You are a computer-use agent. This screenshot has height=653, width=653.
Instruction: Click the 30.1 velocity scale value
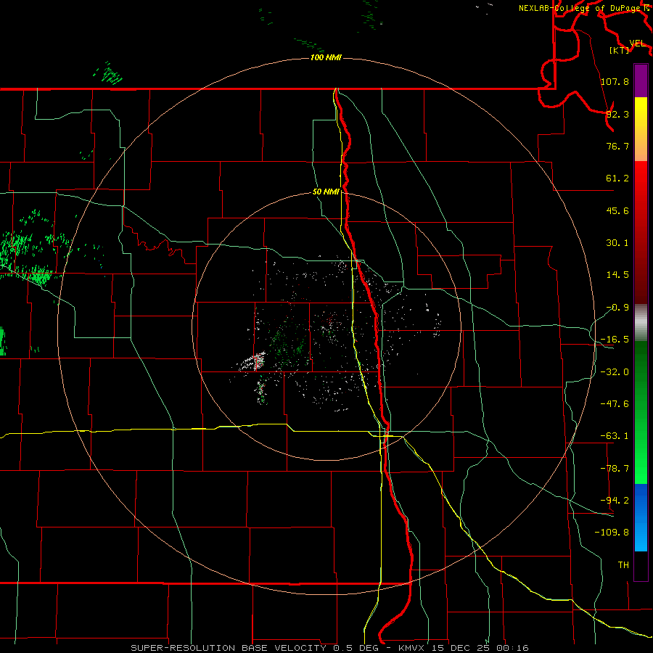[x=617, y=243]
